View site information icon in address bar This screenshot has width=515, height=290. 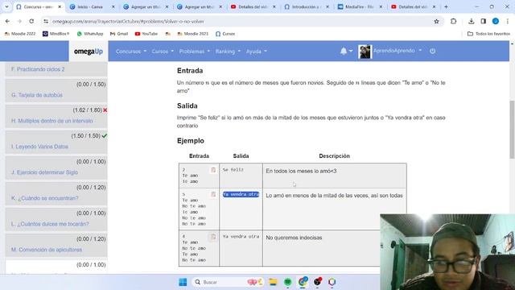pos(46,22)
